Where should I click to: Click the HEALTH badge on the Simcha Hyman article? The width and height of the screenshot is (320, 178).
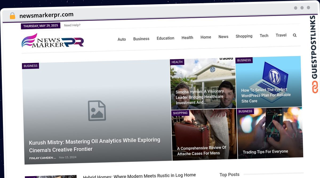tap(177, 62)
